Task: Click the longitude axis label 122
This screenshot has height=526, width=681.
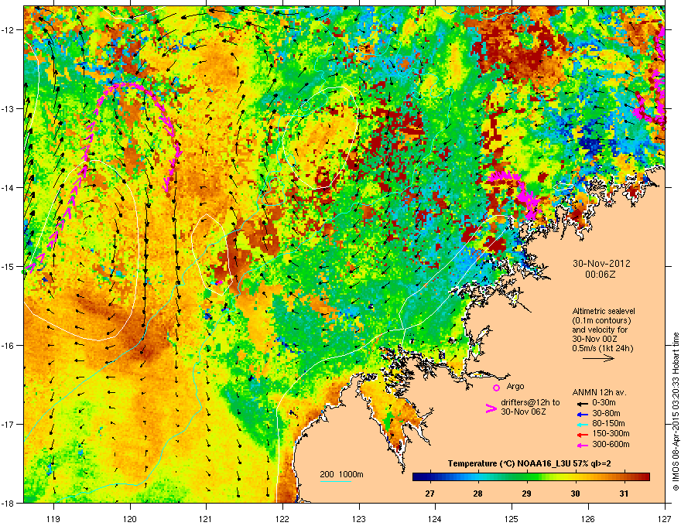Action: (282, 518)
